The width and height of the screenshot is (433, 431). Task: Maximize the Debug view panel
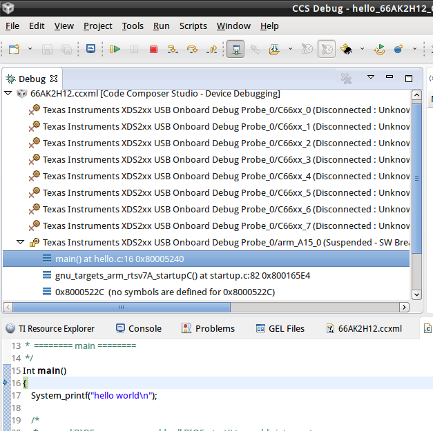tap(409, 79)
